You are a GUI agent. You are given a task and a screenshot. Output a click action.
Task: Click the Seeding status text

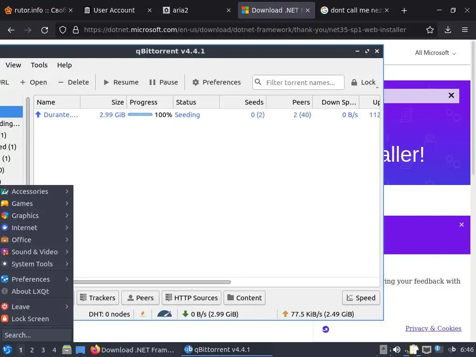coord(187,115)
